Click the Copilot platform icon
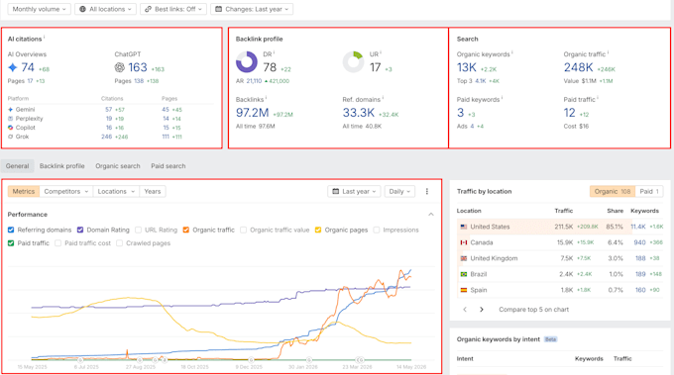The width and height of the screenshot is (674, 375). tap(10, 128)
